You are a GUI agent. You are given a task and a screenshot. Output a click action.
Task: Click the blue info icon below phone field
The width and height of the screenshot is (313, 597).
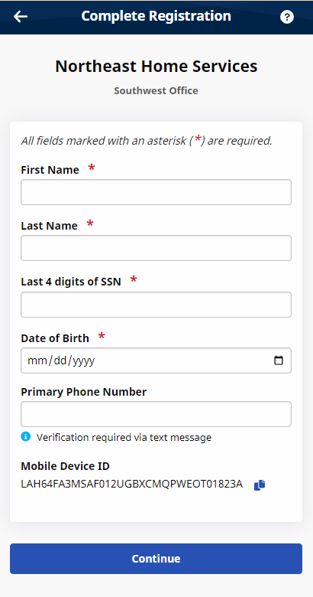coord(25,436)
